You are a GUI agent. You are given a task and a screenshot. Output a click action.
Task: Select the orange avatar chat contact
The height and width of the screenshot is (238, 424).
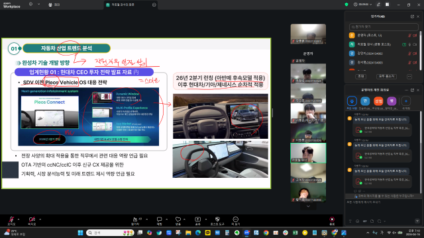(x=378, y=101)
